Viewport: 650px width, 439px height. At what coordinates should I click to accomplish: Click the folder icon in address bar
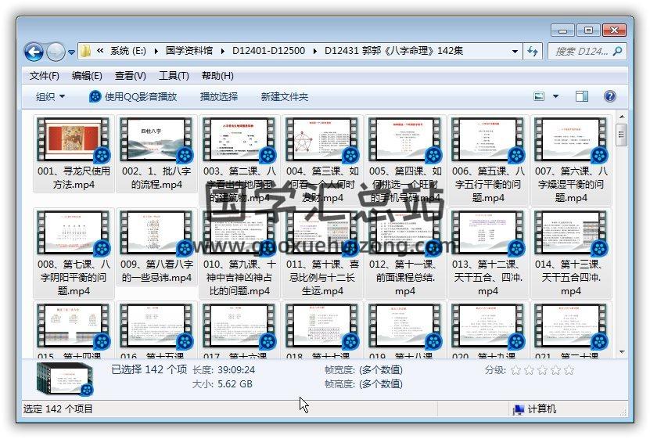[x=86, y=51]
